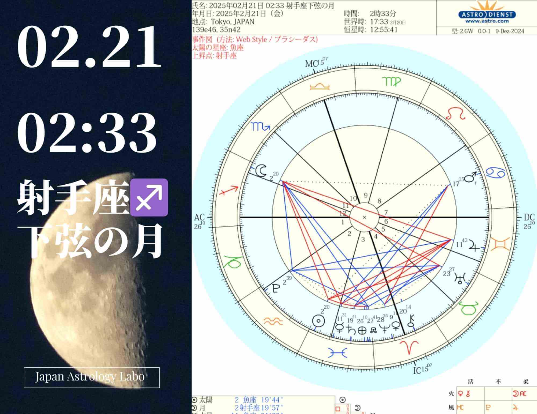Screen dimensions: 537x414
Task: Click the Pluto glyph near Aquarius
Action: [x=276, y=288]
